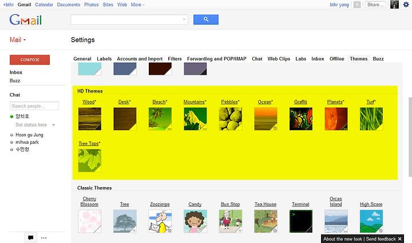Select the Turf theme thumbnail
The image size is (412, 243).
[x=371, y=119]
